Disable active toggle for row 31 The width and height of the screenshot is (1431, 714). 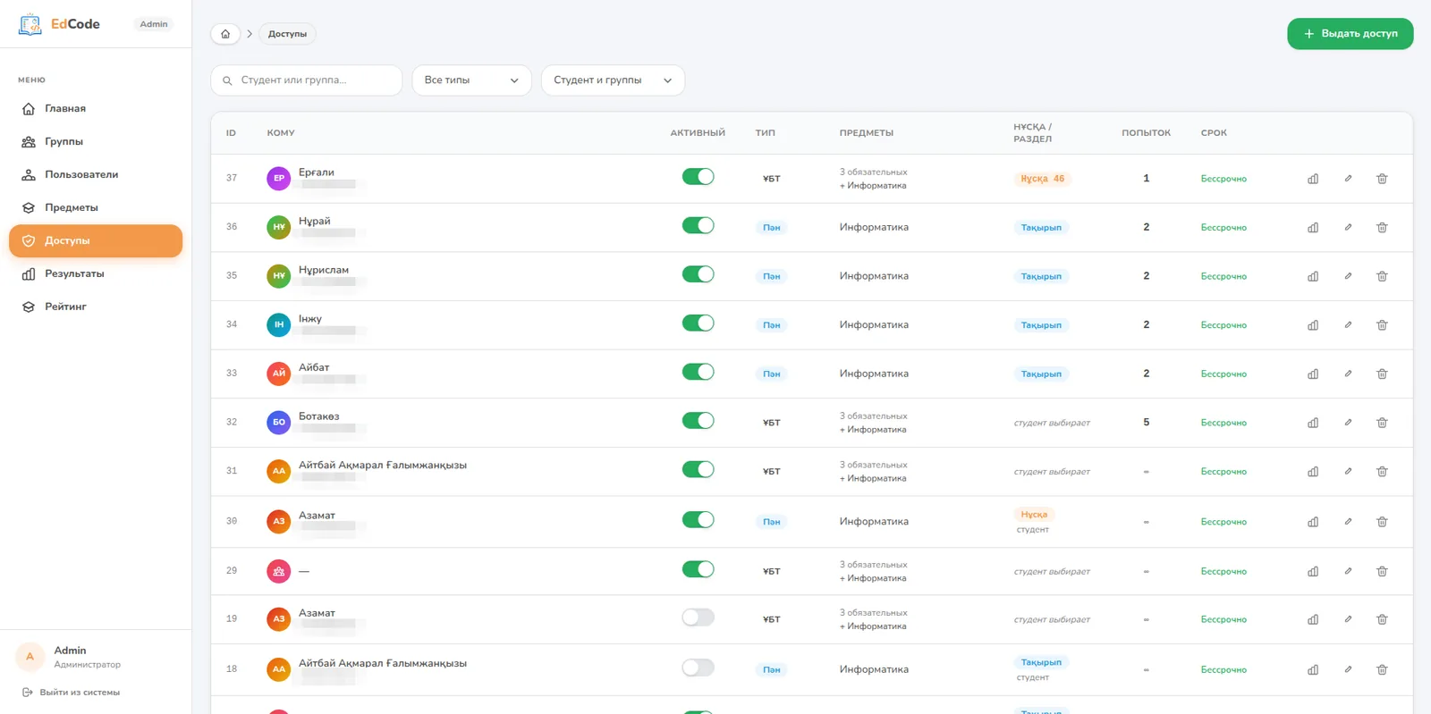698,469
